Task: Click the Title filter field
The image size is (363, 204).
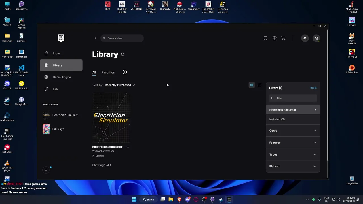Action: [293, 98]
